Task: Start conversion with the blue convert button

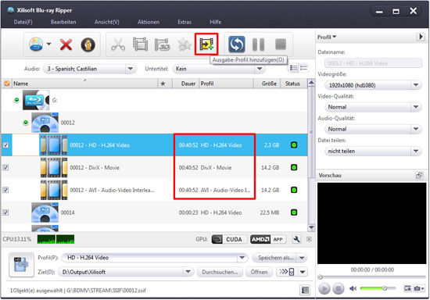Action: 237,44
